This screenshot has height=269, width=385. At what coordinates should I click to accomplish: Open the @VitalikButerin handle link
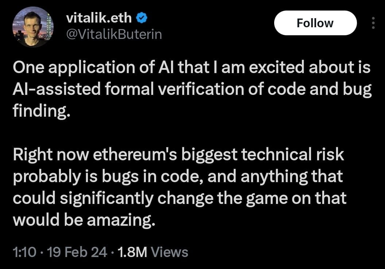[x=114, y=34]
